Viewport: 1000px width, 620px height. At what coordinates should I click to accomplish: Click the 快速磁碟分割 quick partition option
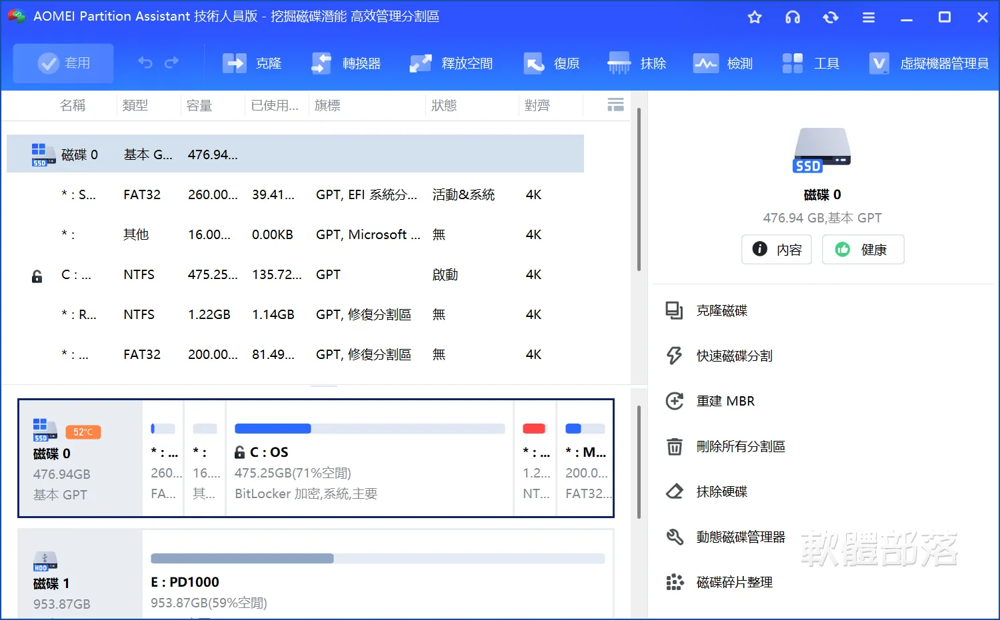pyautogui.click(x=735, y=356)
